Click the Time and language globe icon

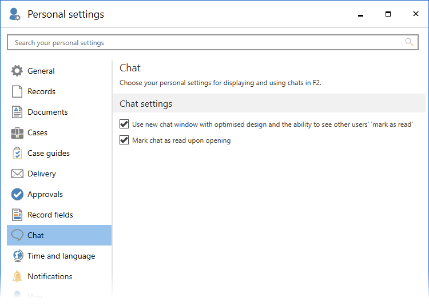17,256
